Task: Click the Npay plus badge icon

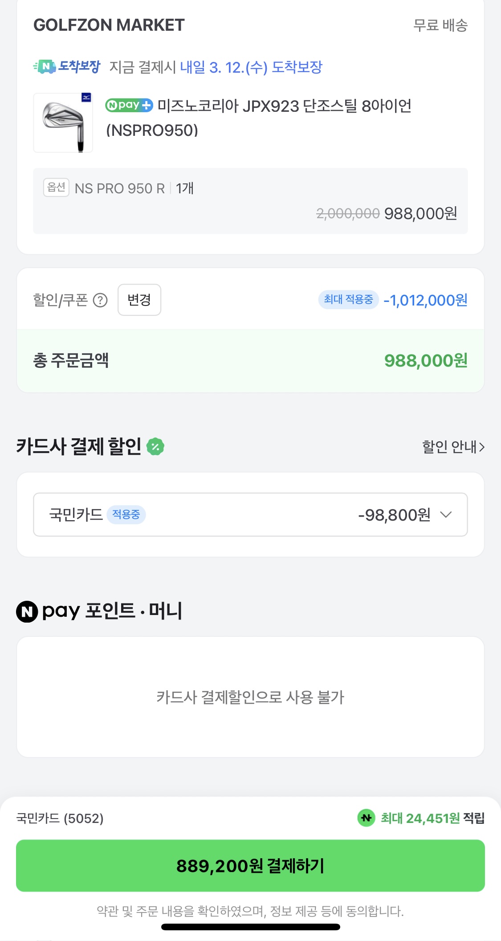Action: [129, 106]
